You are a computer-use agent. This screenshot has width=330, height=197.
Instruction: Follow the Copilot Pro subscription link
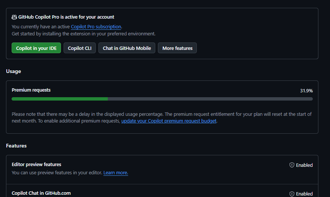click(96, 27)
